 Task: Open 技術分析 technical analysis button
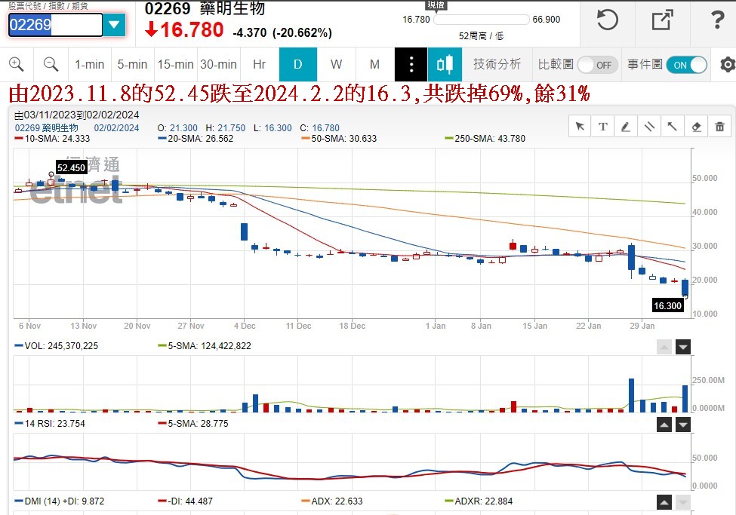point(497,64)
